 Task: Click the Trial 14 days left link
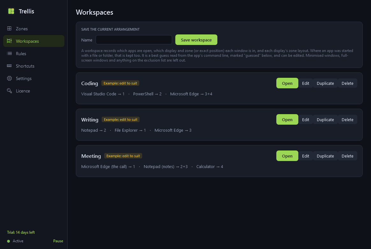pos(21,232)
